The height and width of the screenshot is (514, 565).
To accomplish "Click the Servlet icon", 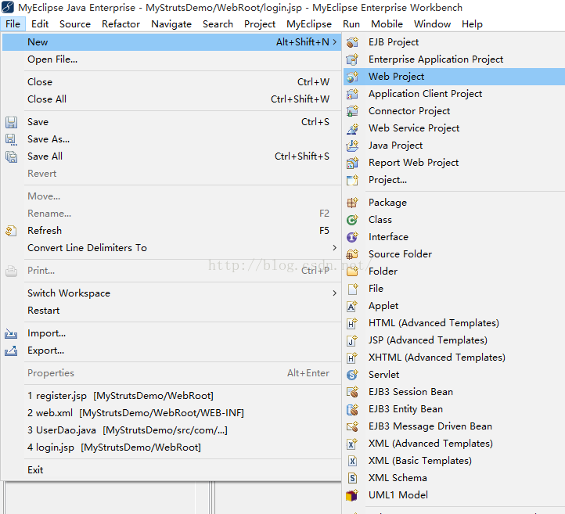I will tap(352, 375).
